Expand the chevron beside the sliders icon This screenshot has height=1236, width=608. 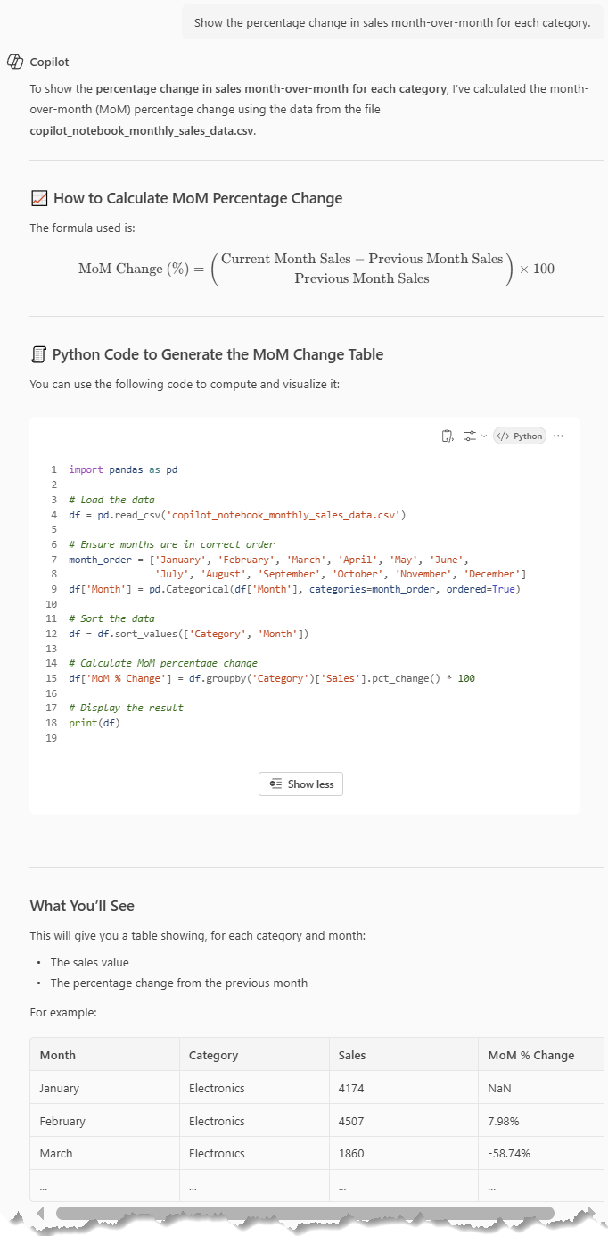(484, 436)
